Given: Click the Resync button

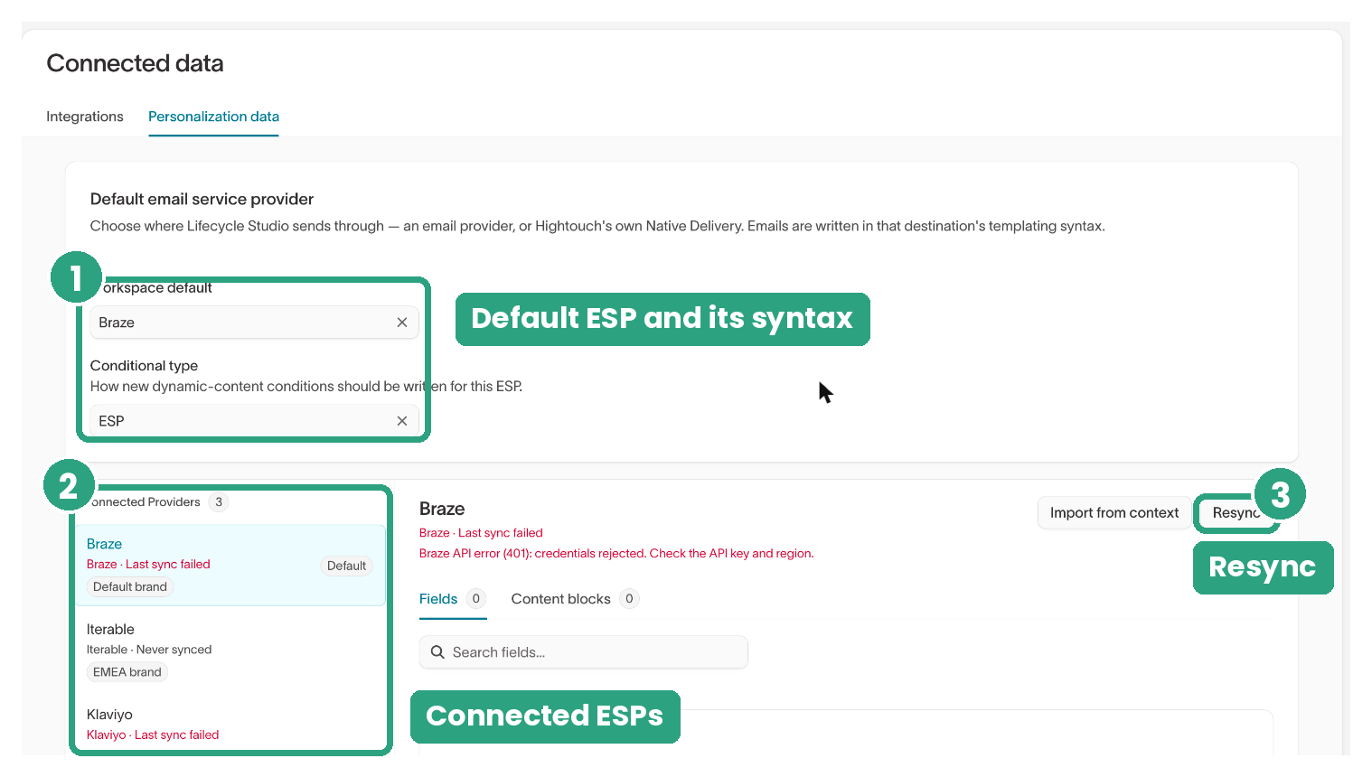Looking at the screenshot, I should [x=1235, y=513].
